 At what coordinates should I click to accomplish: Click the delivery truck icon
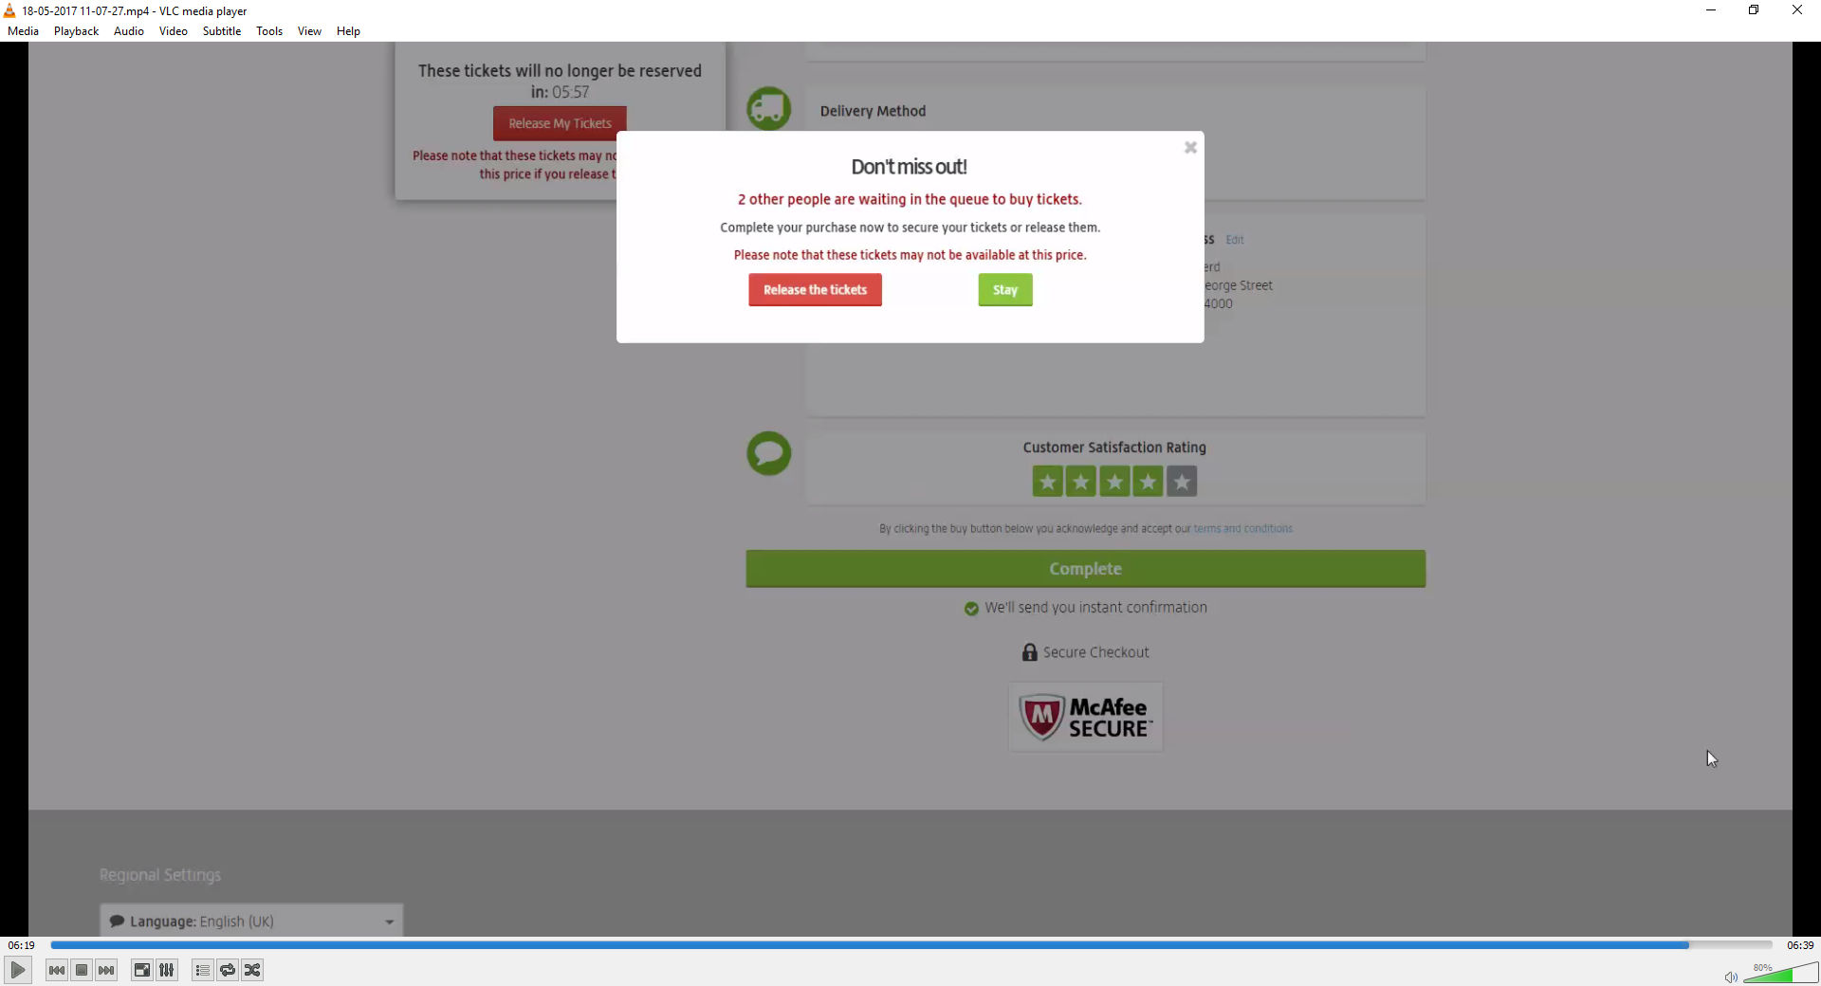pos(768,108)
